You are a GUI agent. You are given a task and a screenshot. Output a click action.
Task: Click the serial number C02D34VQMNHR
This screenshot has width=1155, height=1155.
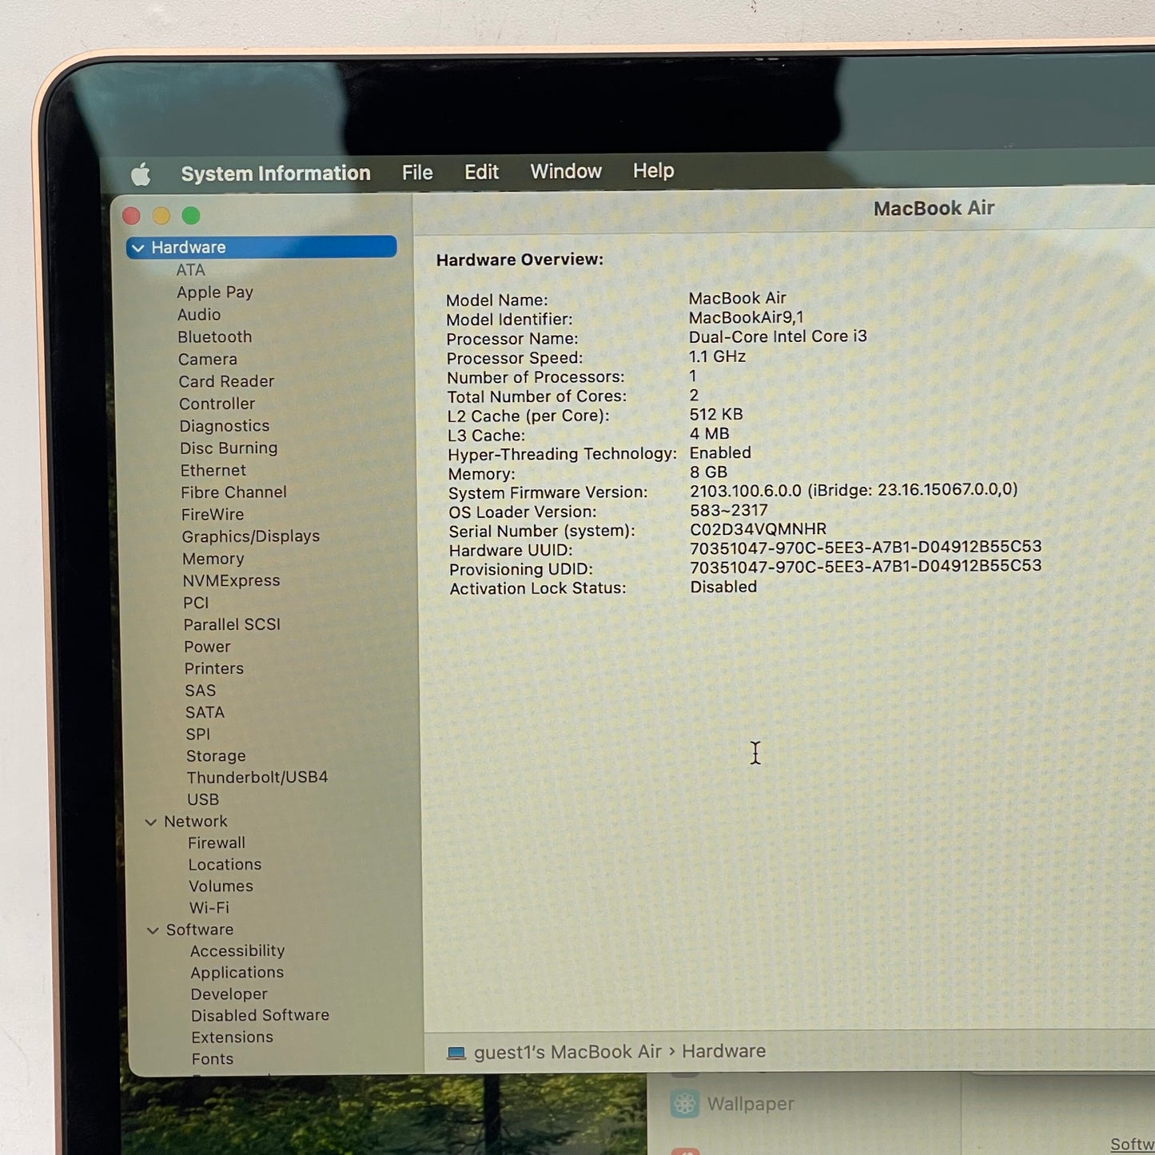pyautogui.click(x=759, y=529)
